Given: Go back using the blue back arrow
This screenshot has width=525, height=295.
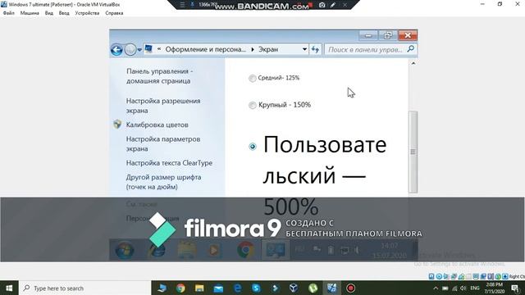Looking at the screenshot, I should tap(116, 50).
